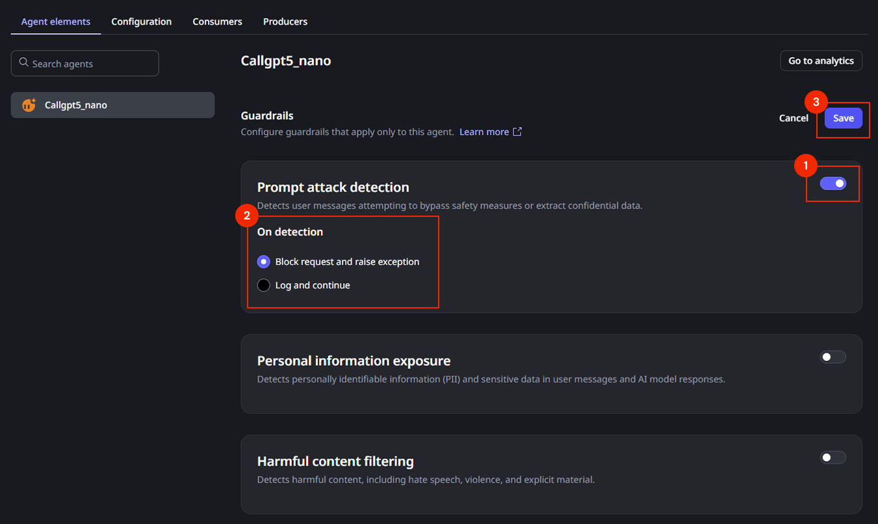This screenshot has width=878, height=524.
Task: Click the On detection label
Action: tap(291, 232)
